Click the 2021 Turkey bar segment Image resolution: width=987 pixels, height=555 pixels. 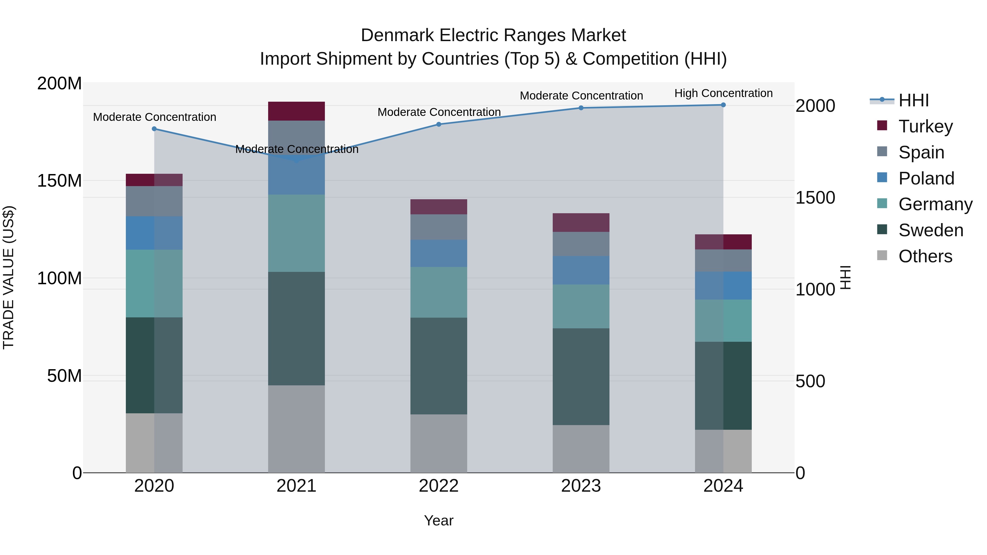pyautogui.click(x=296, y=111)
